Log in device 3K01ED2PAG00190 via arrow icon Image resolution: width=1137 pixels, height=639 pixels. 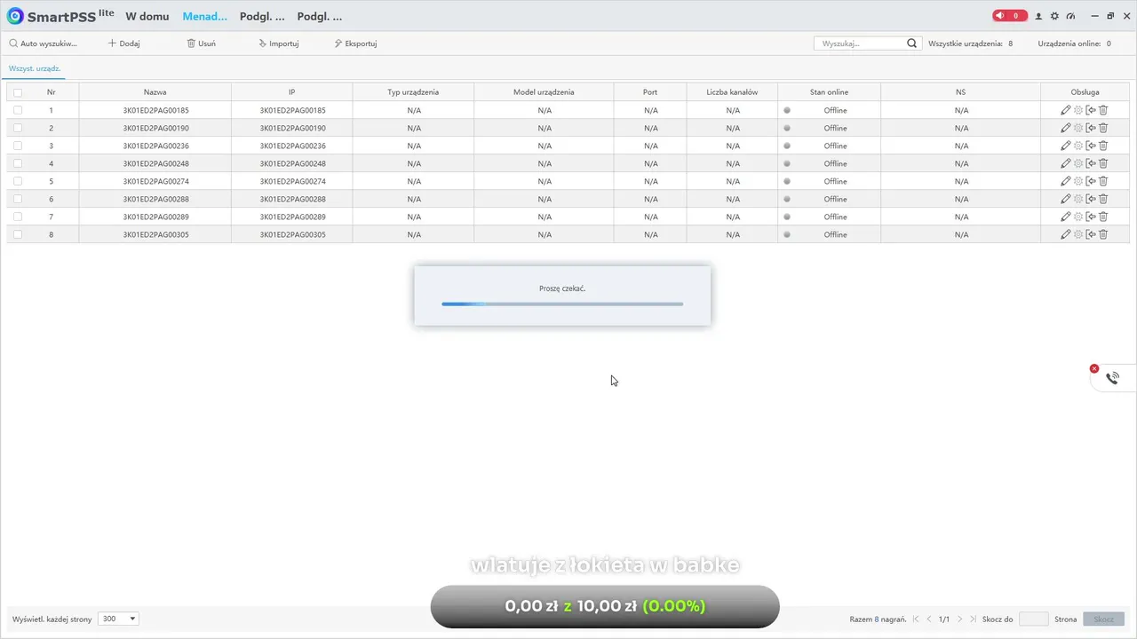pyautogui.click(x=1091, y=128)
